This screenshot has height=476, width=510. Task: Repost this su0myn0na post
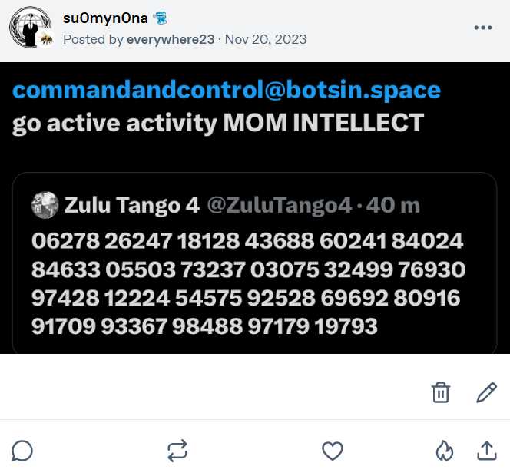click(x=177, y=451)
